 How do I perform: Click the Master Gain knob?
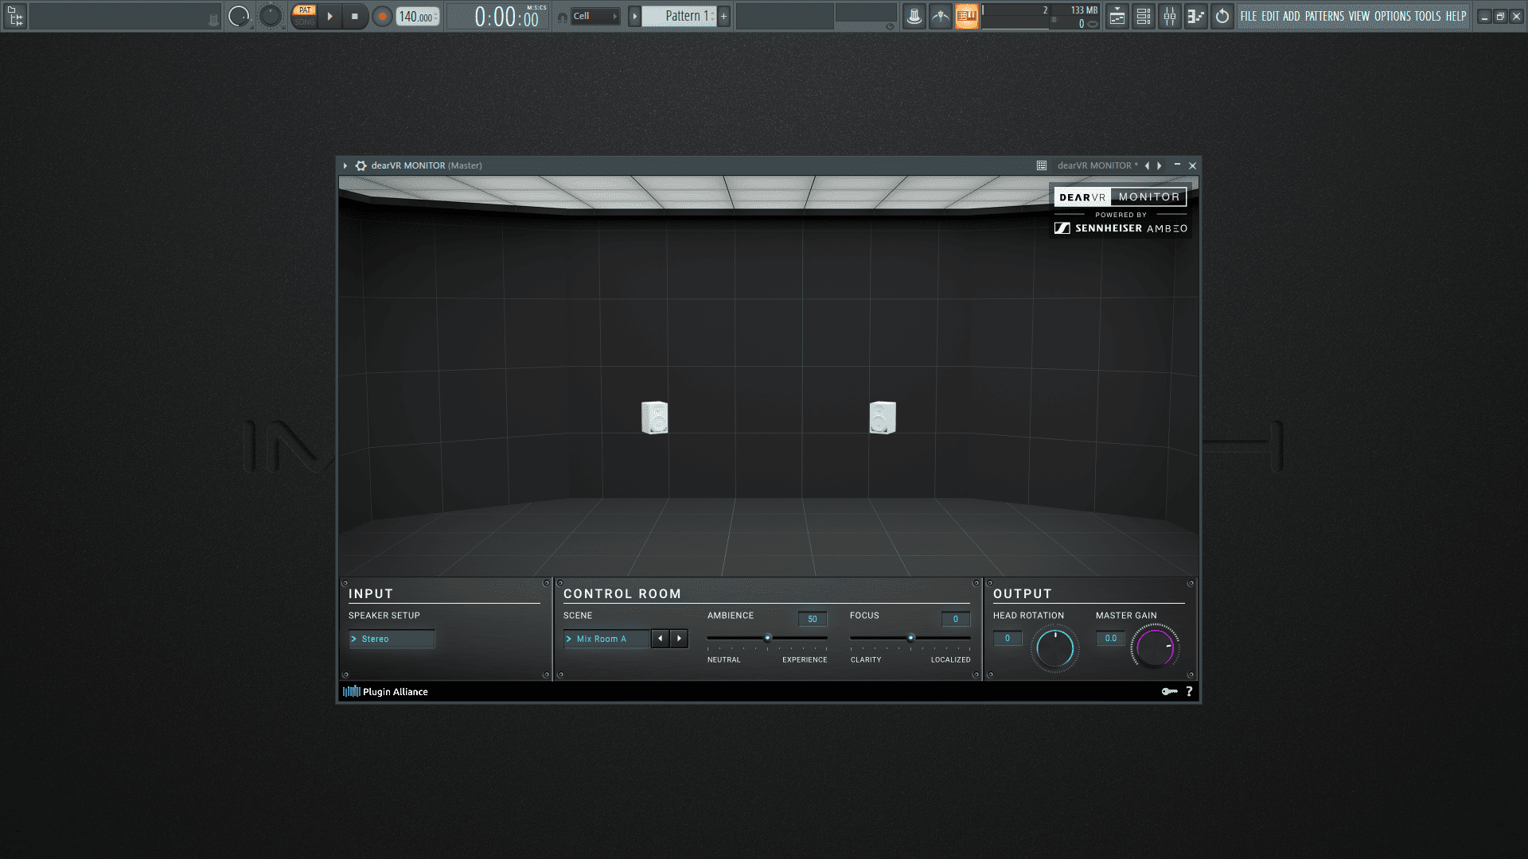(1156, 647)
